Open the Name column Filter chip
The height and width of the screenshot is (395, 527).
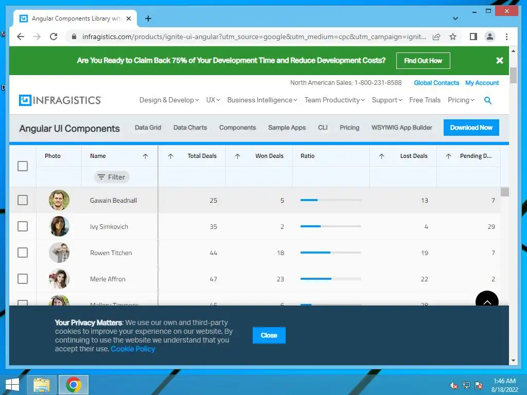(x=112, y=177)
